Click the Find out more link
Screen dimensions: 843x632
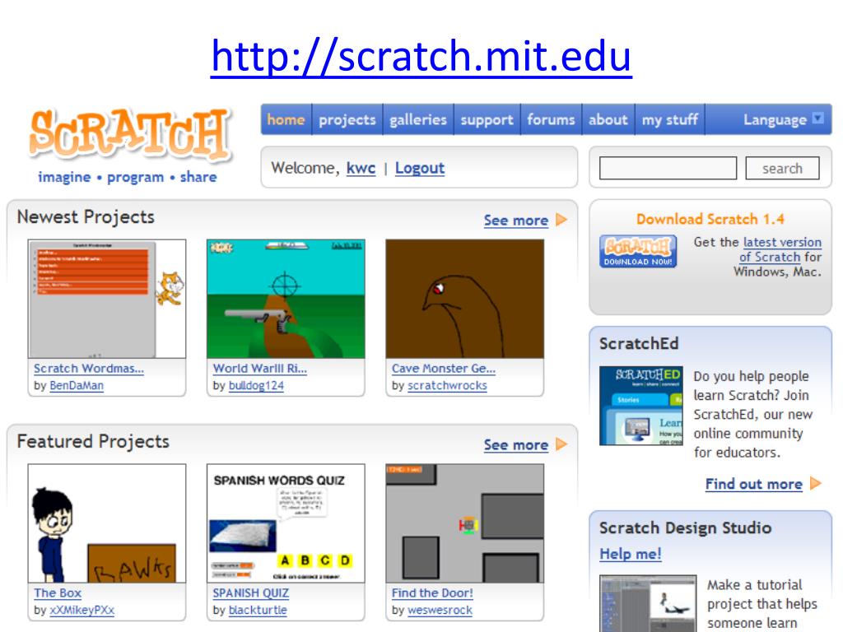click(x=754, y=484)
